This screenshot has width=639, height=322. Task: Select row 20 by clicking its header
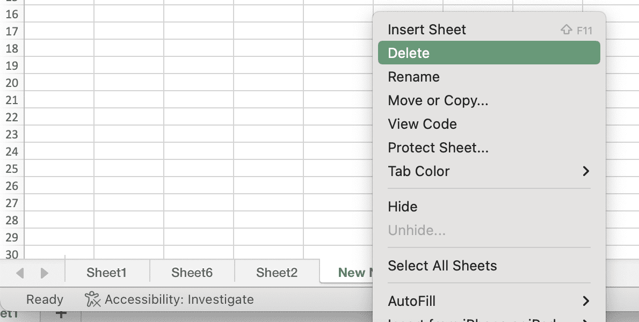[x=11, y=83]
